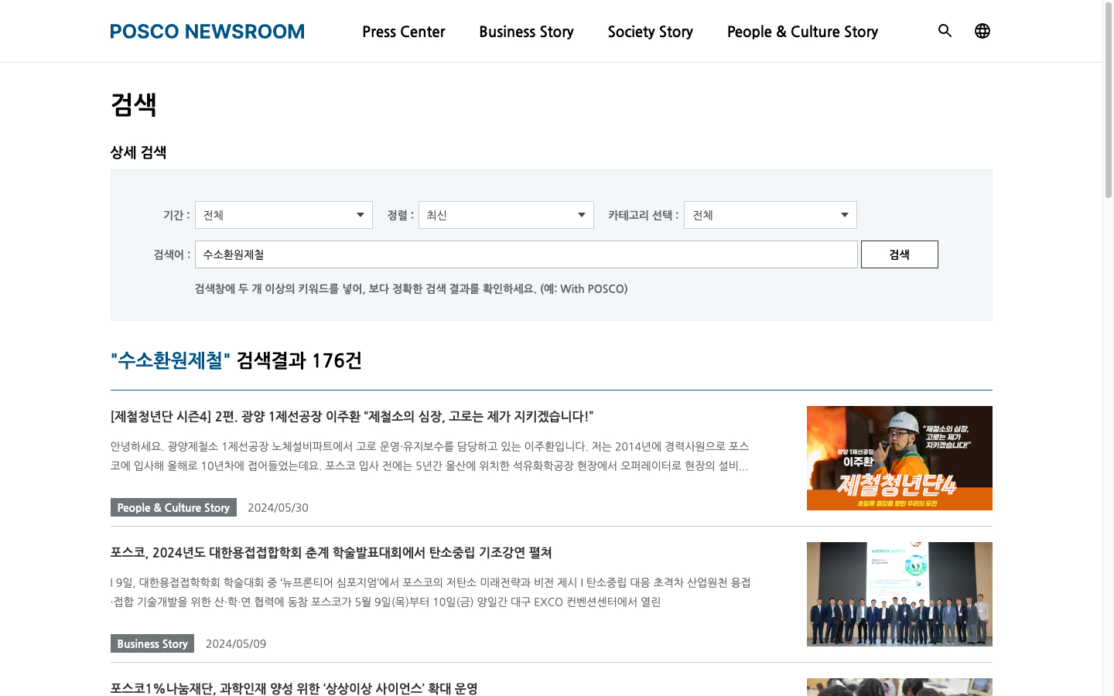Open the 포스코1%나눔재단 article headline
This screenshot has width=1114, height=696.
(294, 687)
